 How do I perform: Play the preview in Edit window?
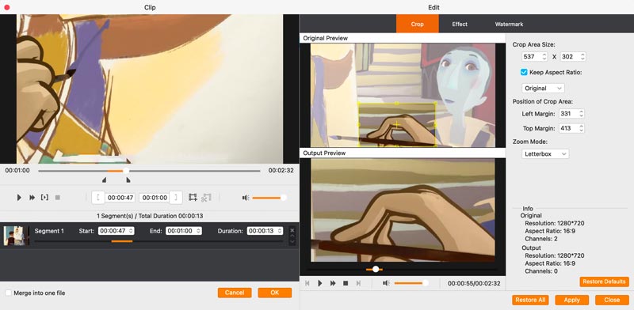(320, 283)
